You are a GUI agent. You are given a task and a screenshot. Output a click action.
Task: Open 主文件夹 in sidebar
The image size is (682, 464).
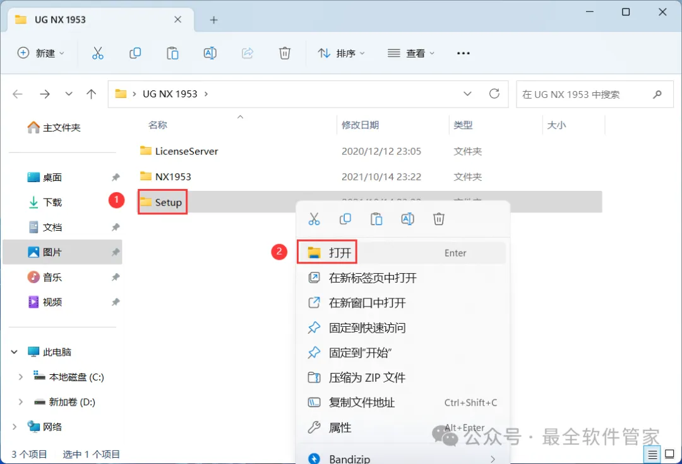coord(54,128)
